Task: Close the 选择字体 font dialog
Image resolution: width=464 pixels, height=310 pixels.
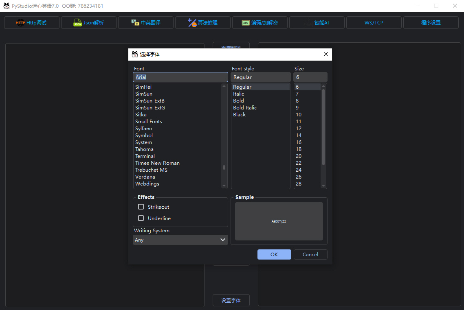Action: pyautogui.click(x=325, y=54)
